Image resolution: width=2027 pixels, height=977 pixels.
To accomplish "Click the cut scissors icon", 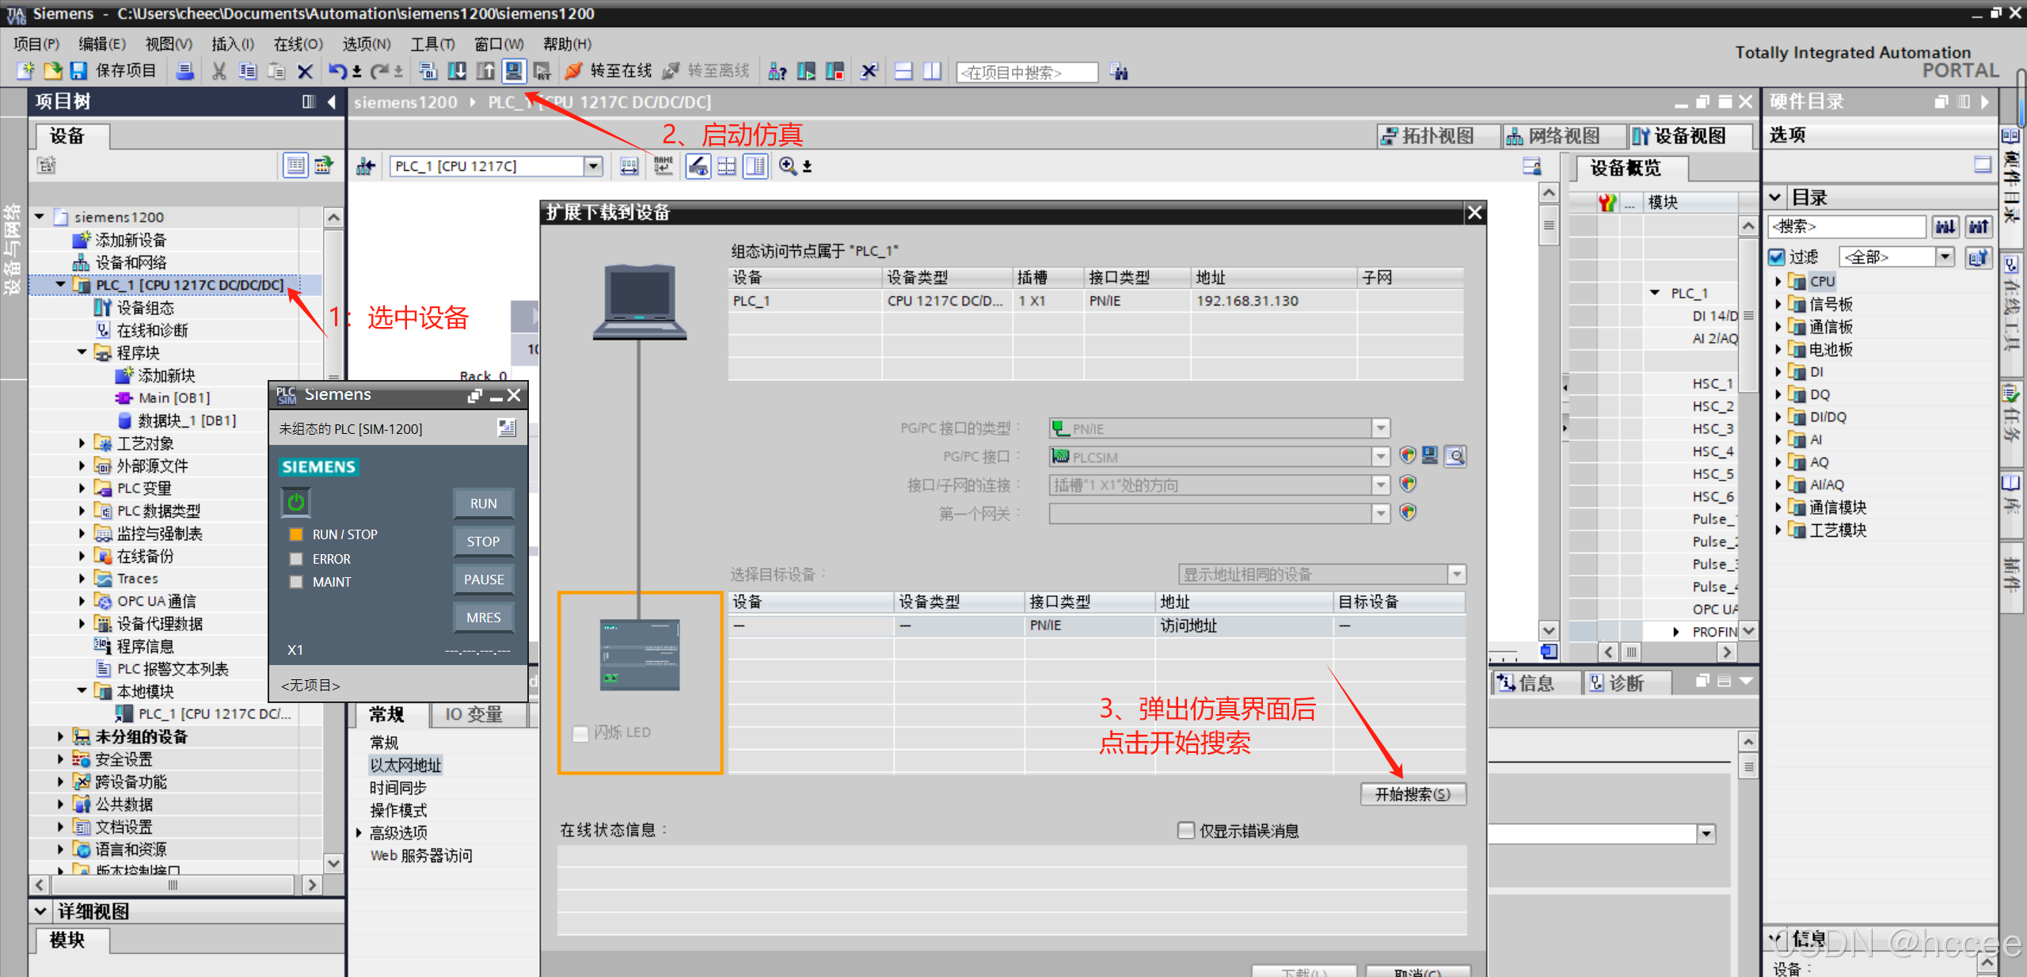I will pos(219,71).
